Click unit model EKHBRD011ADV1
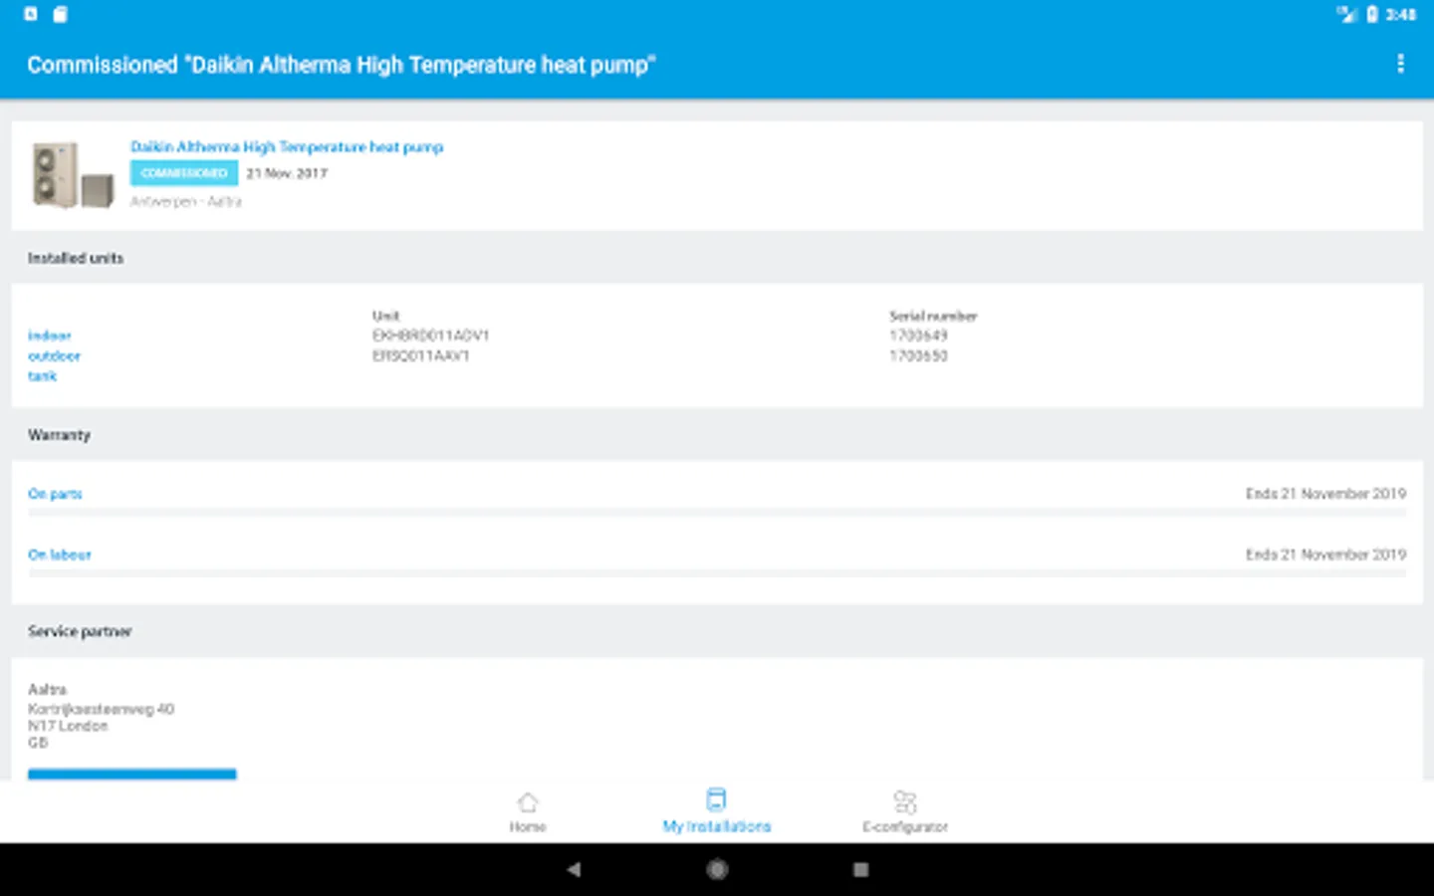The image size is (1434, 896). pyautogui.click(x=430, y=336)
